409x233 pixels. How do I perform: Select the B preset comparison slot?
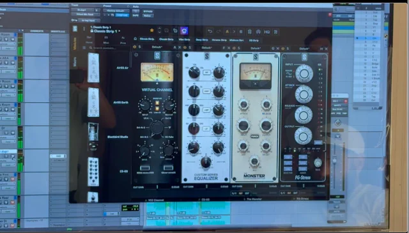[x=241, y=31]
